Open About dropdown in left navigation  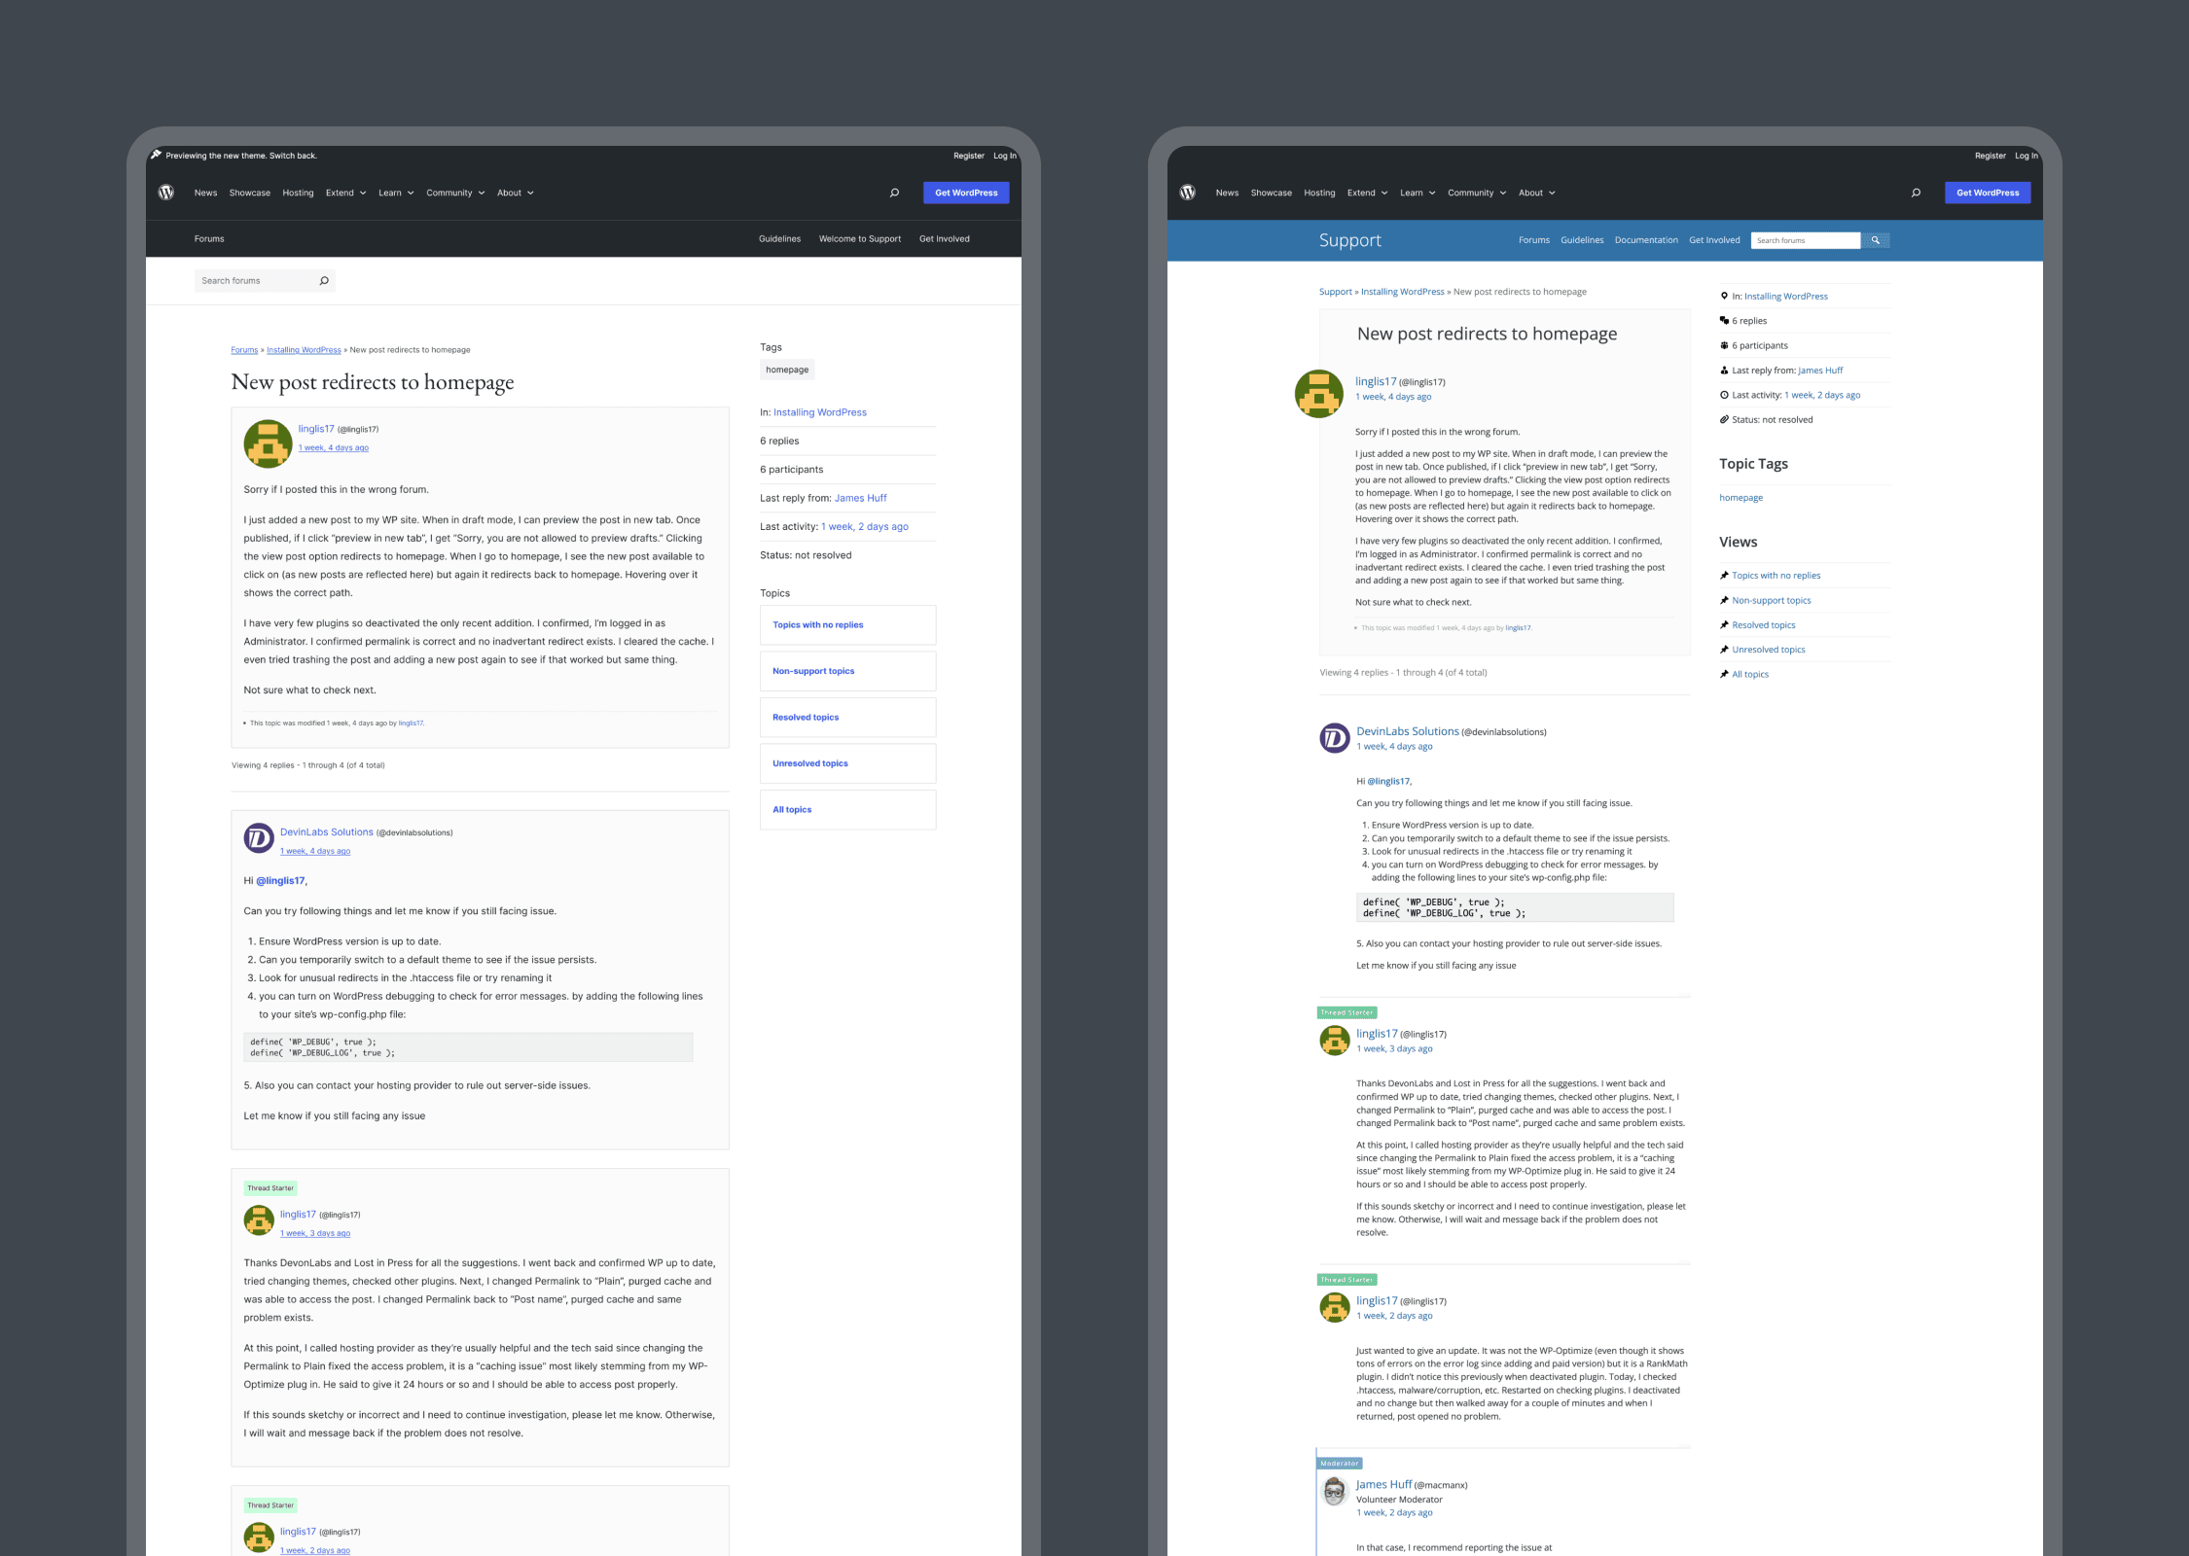pos(515,193)
